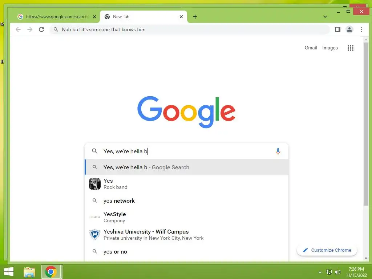Open the taskbar clock and date
Screen dimensions: 372x279
pos(356,272)
